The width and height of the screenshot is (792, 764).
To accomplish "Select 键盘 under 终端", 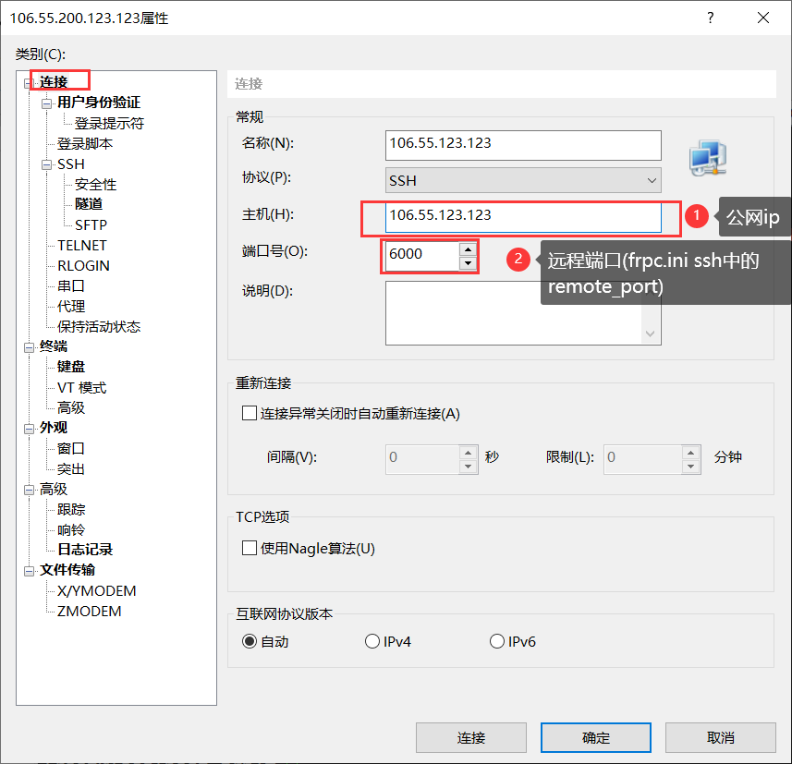I will (x=71, y=367).
